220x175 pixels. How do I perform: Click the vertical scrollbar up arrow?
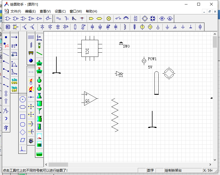coord(215,34)
